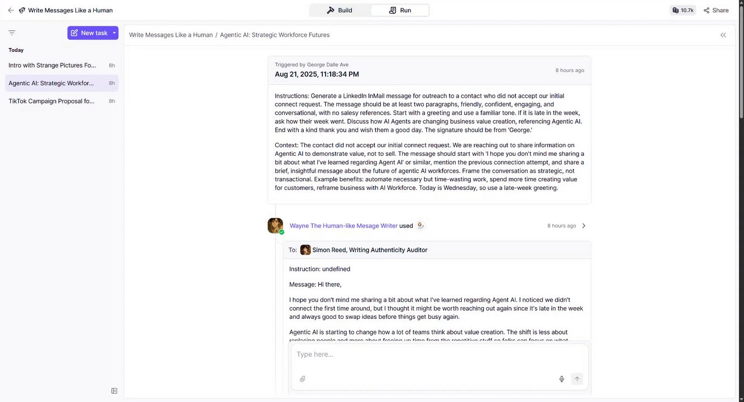744x402 pixels.
Task: Click the attachment paperclip icon
Action: click(302, 379)
